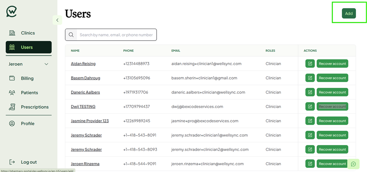
Task: Go to Billing section
Action: [29, 78]
